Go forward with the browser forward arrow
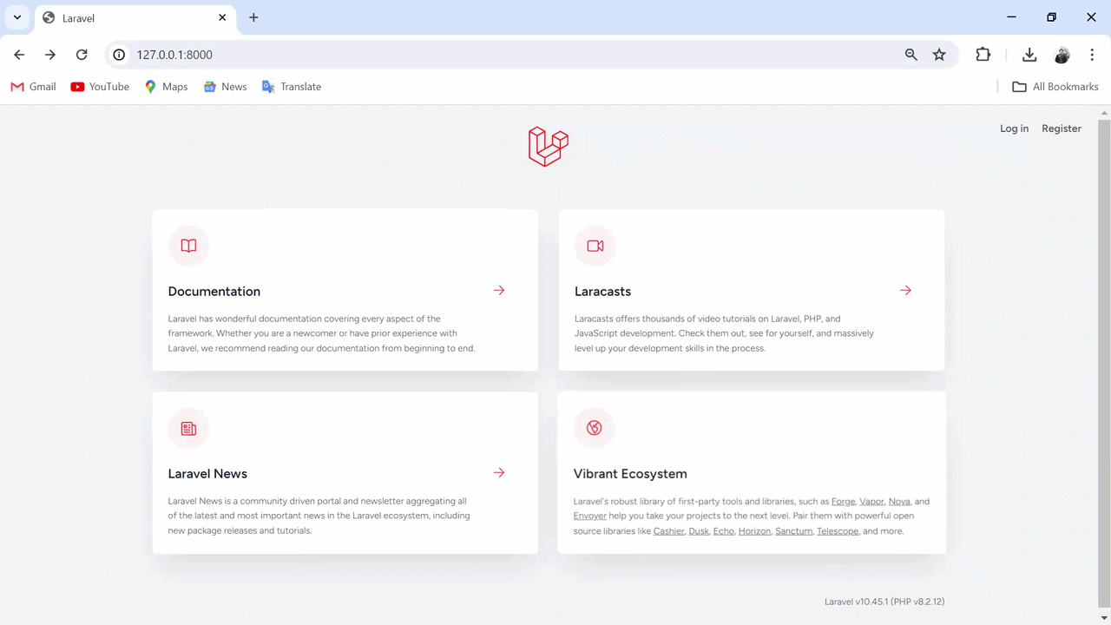Screen dimensions: 1111x625 [x=50, y=55]
